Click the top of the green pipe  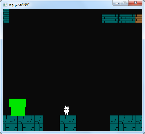click(x=18, y=103)
